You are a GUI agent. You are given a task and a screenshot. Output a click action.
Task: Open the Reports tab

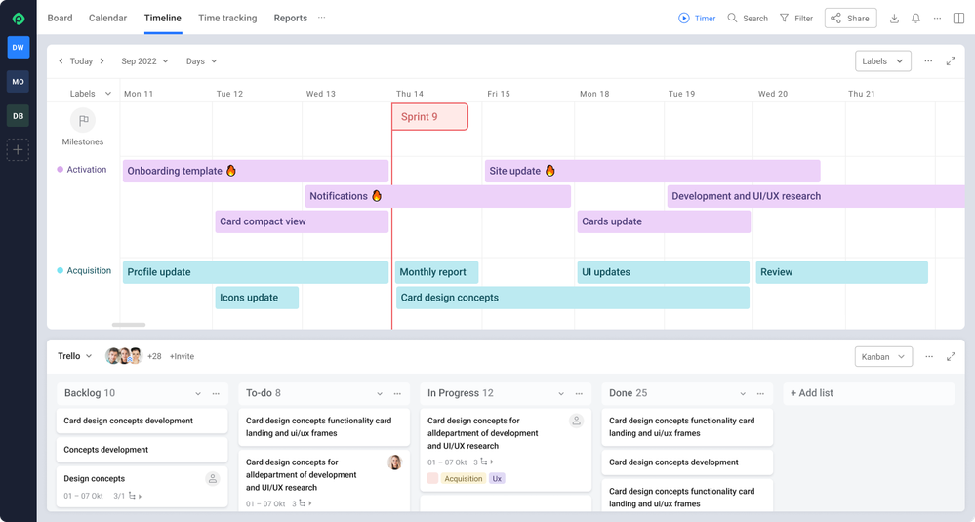291,18
